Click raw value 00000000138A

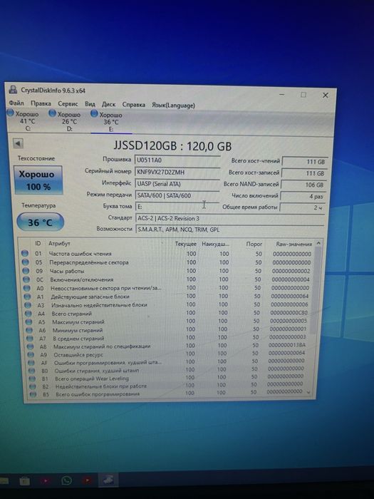[x=287, y=345]
